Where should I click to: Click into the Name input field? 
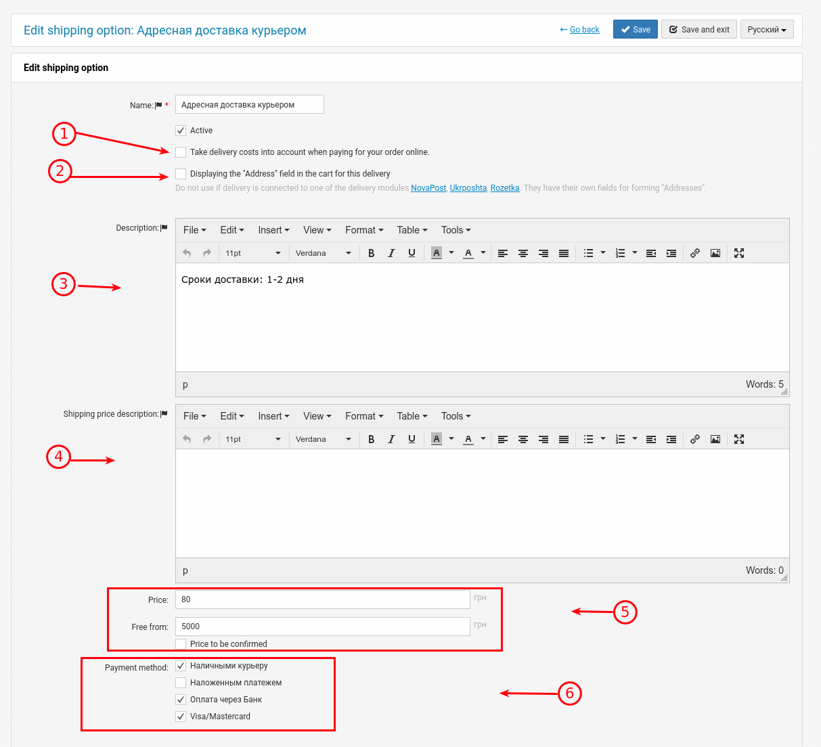[250, 104]
